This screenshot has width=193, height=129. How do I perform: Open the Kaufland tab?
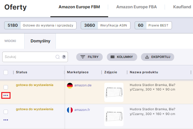pos(182,7)
